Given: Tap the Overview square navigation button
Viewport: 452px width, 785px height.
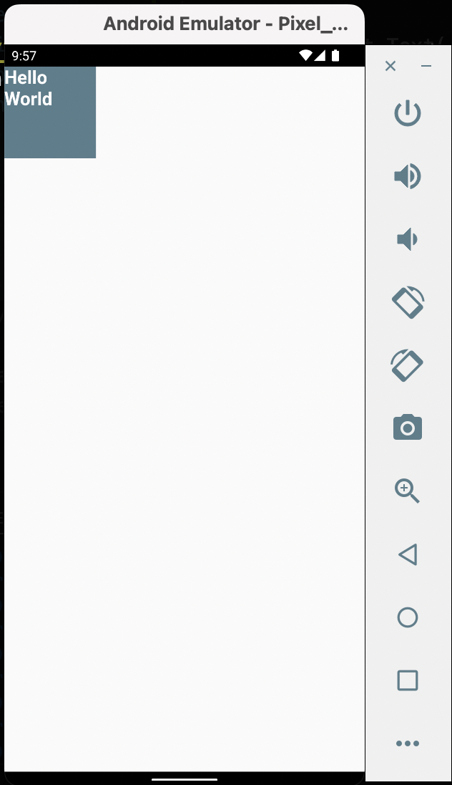Looking at the screenshot, I should pyautogui.click(x=408, y=680).
